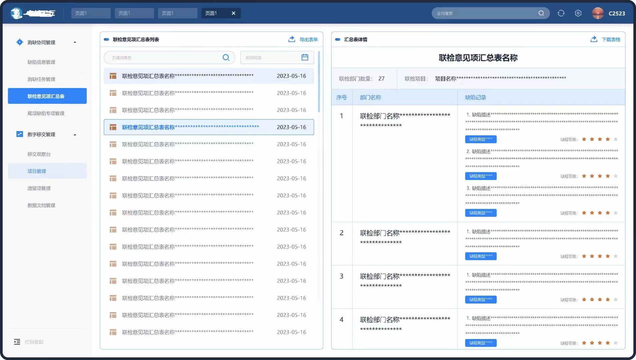Viewport: 636px width, 360px height.
Task: Click the fifth star of 缺陷等级 in row 1 first defect
Action: [x=616, y=139]
